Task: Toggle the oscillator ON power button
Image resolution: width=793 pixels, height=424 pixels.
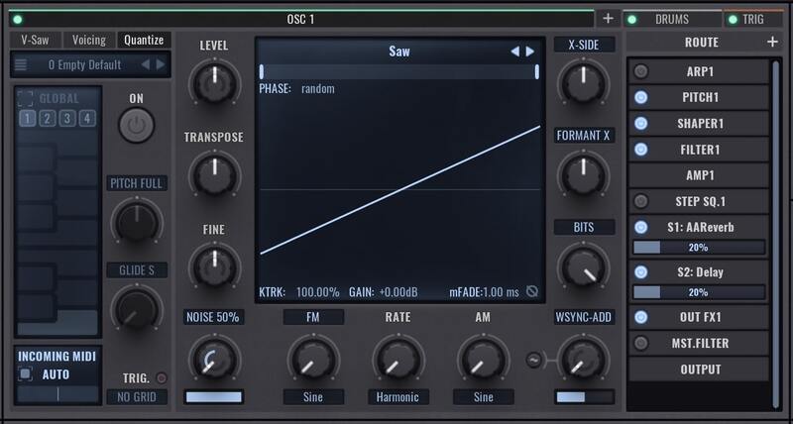Action: tap(137, 126)
